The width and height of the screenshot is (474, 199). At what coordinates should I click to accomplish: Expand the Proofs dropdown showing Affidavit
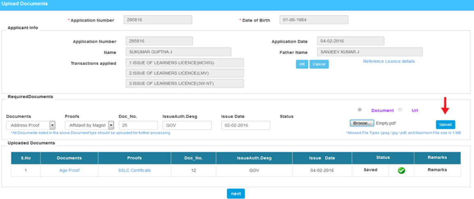pyautogui.click(x=111, y=125)
